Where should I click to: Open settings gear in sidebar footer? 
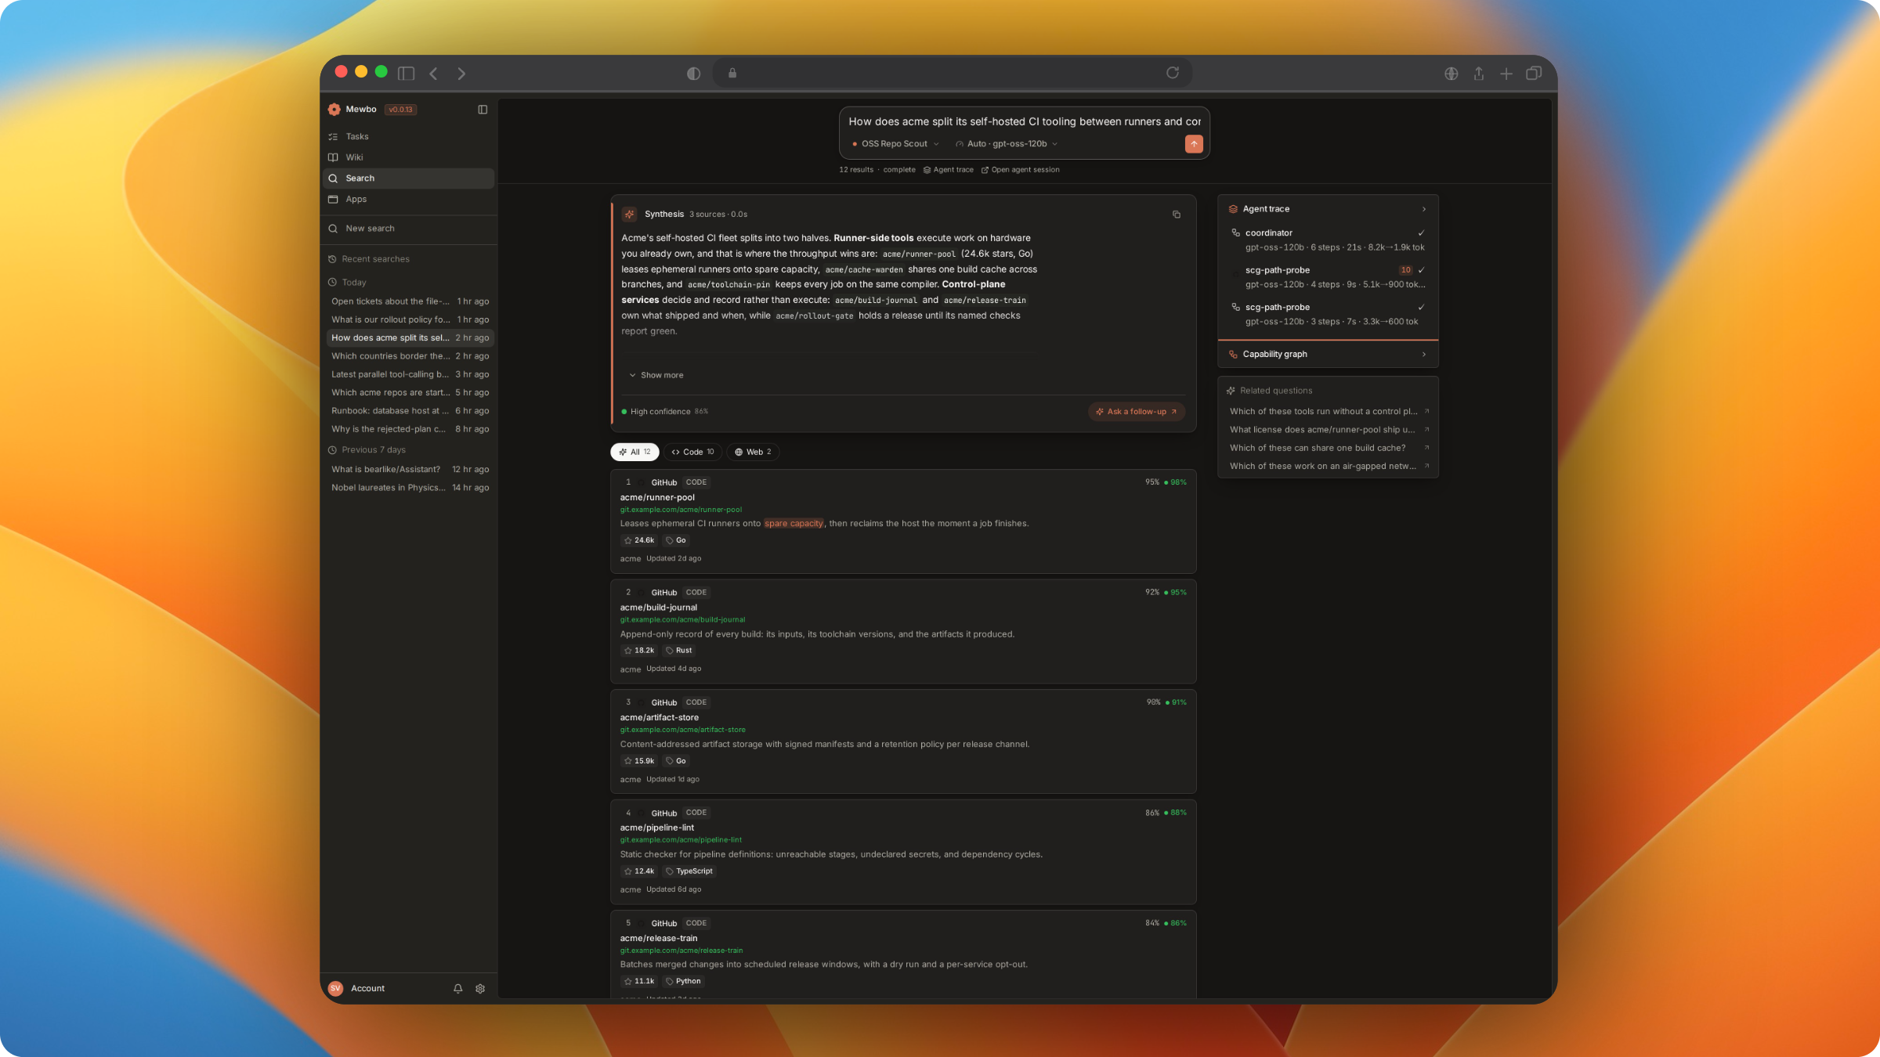(480, 989)
